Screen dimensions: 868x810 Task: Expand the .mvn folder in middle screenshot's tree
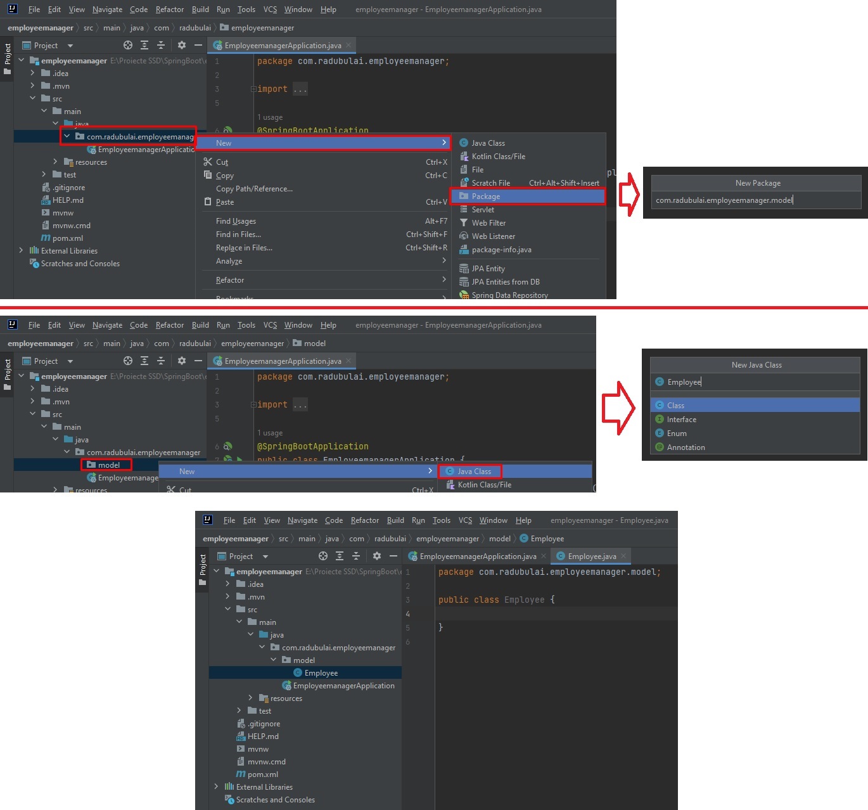[32, 401]
